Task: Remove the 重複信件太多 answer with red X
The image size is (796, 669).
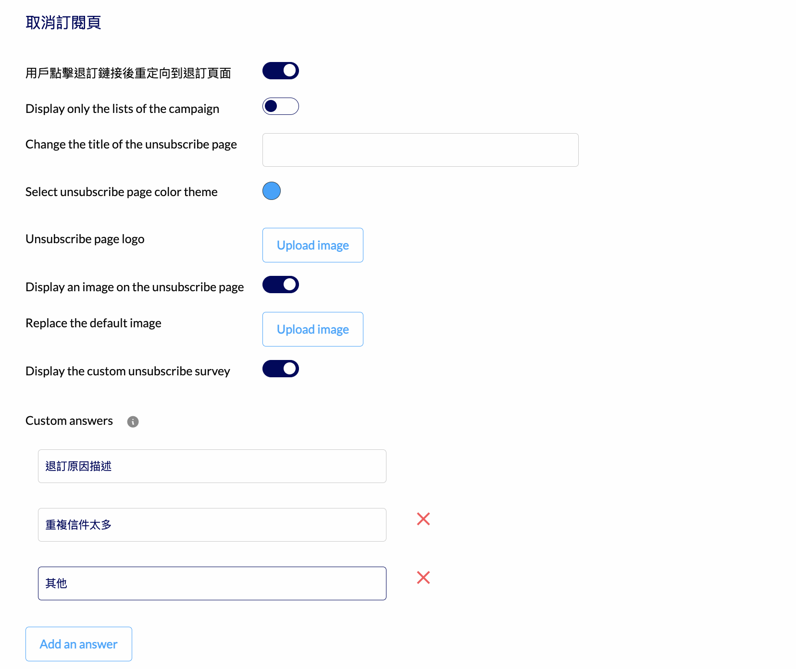Action: 423,519
